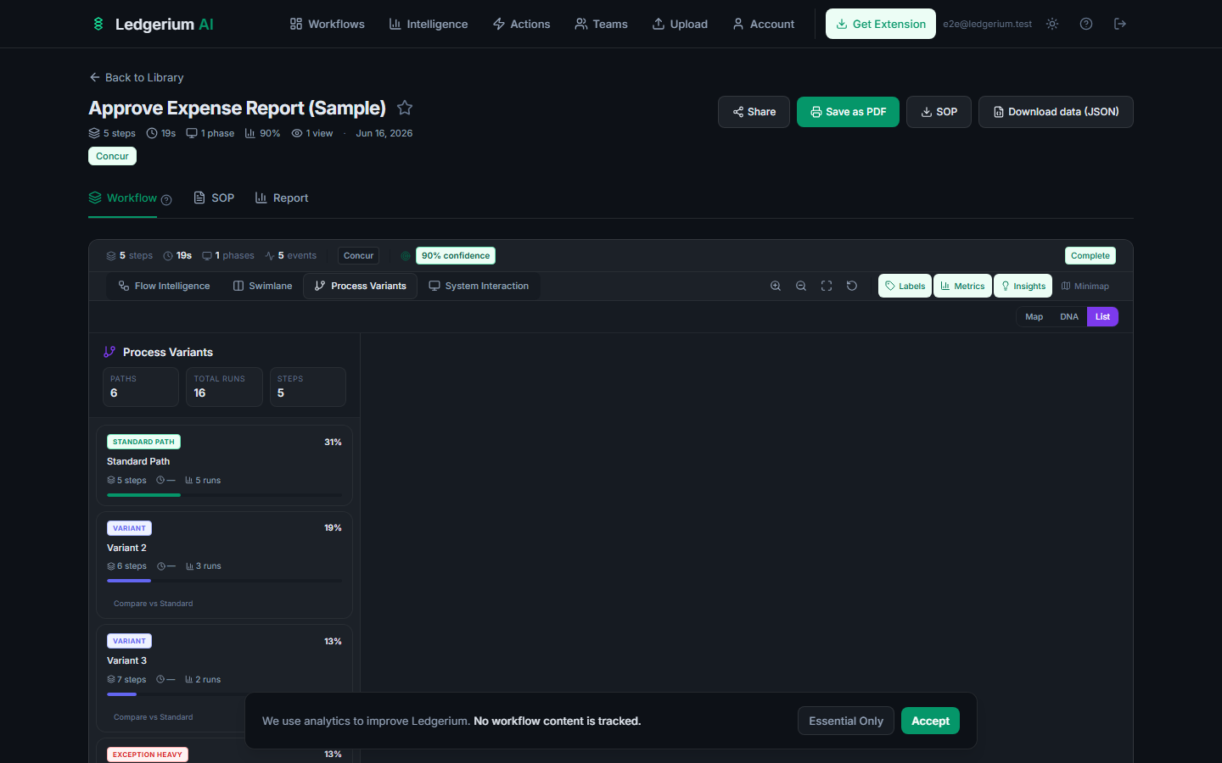This screenshot has width=1222, height=763.
Task: Share this workflow
Action: pyautogui.click(x=754, y=112)
